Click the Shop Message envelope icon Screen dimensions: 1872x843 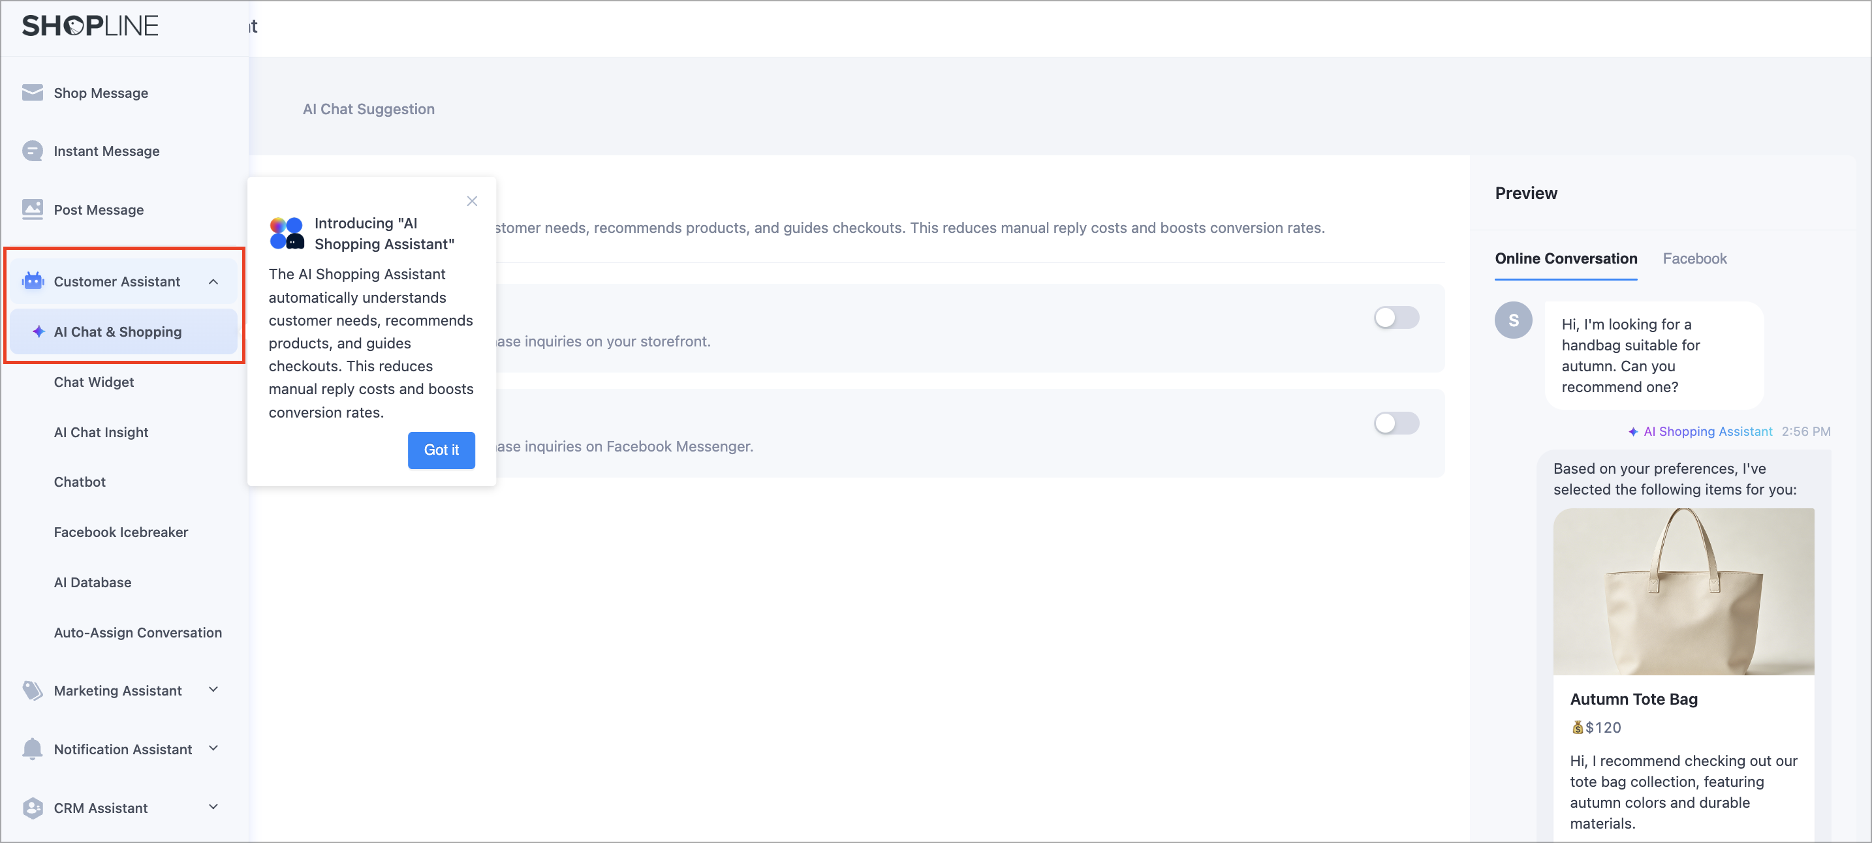click(32, 92)
